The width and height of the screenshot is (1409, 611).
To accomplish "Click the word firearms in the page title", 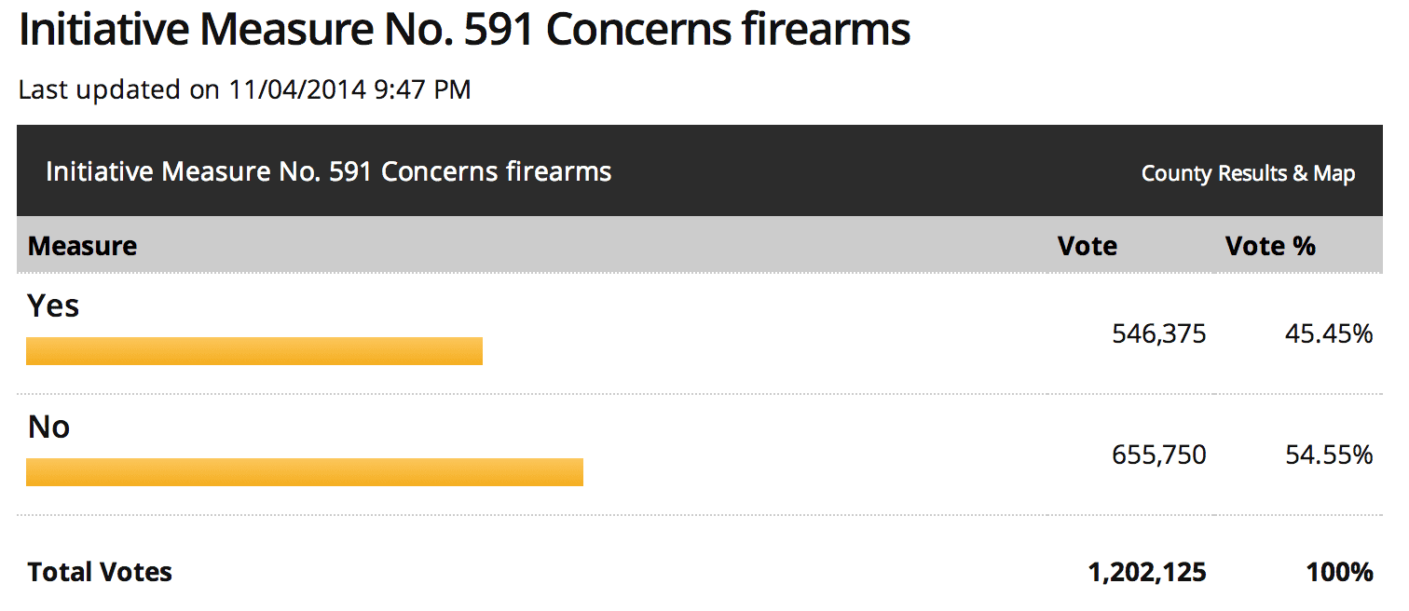I will tap(827, 30).
